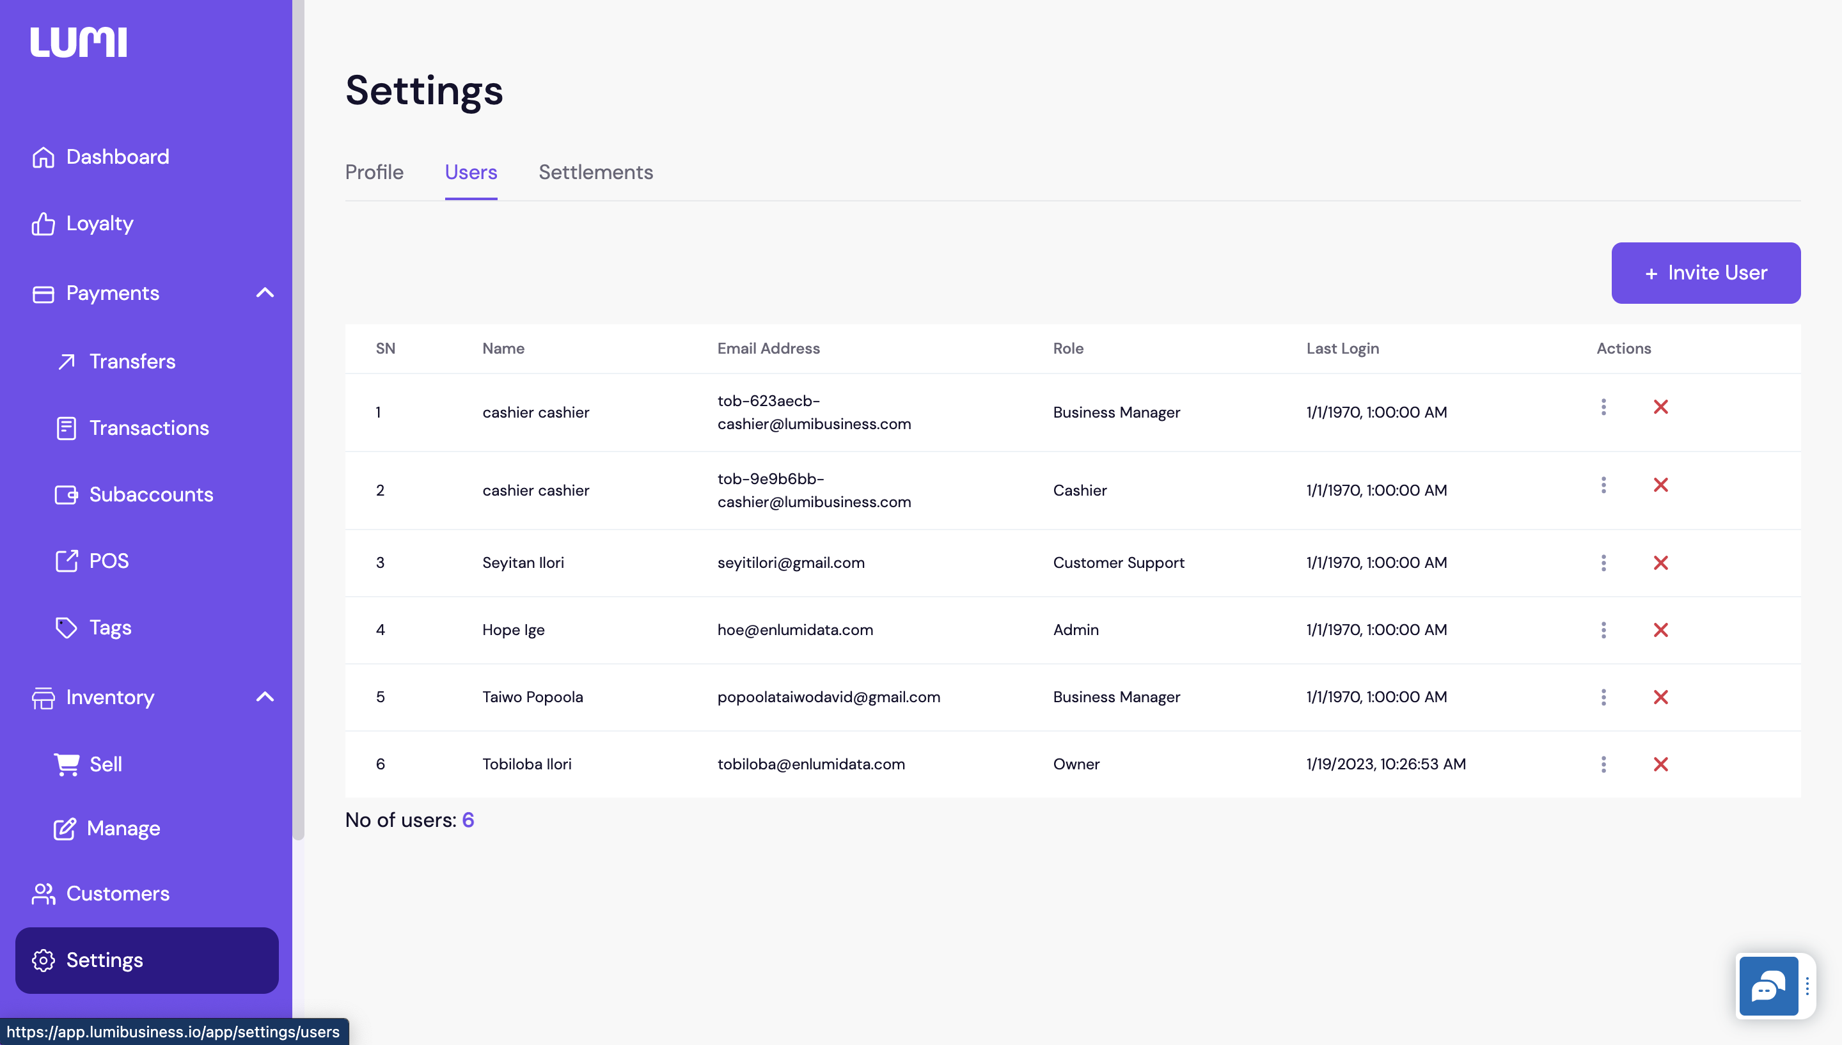Open three-dot actions menu for Seyitan Ilori
Screen dimensions: 1842x1045
pyautogui.click(x=1603, y=563)
